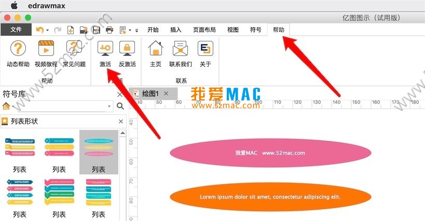The height and width of the screenshot is (221, 425).
Task: Select the Help (帮助) ribbon tab
Action: pyautogui.click(x=278, y=30)
